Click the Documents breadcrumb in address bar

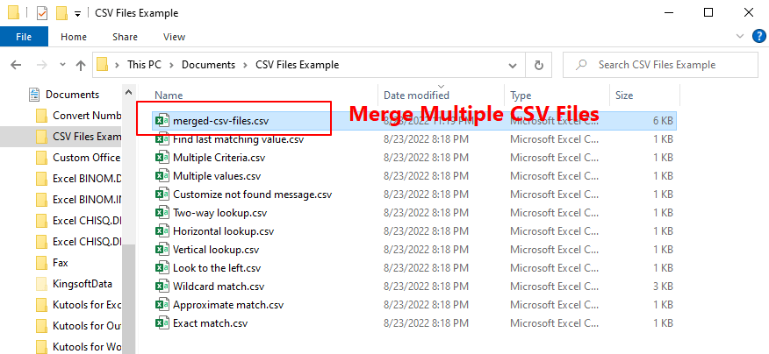click(209, 65)
